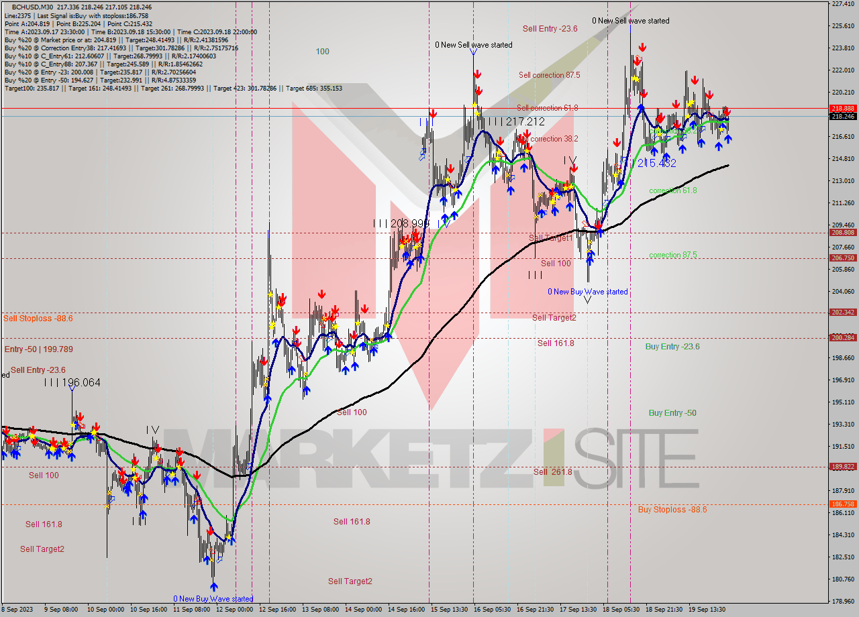Click the 'Buy Stoploss -88.6' label
859x617 pixels.
point(672,510)
